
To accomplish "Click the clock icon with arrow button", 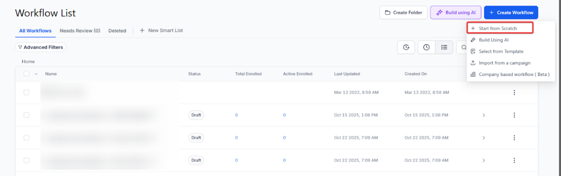I will click(406, 47).
